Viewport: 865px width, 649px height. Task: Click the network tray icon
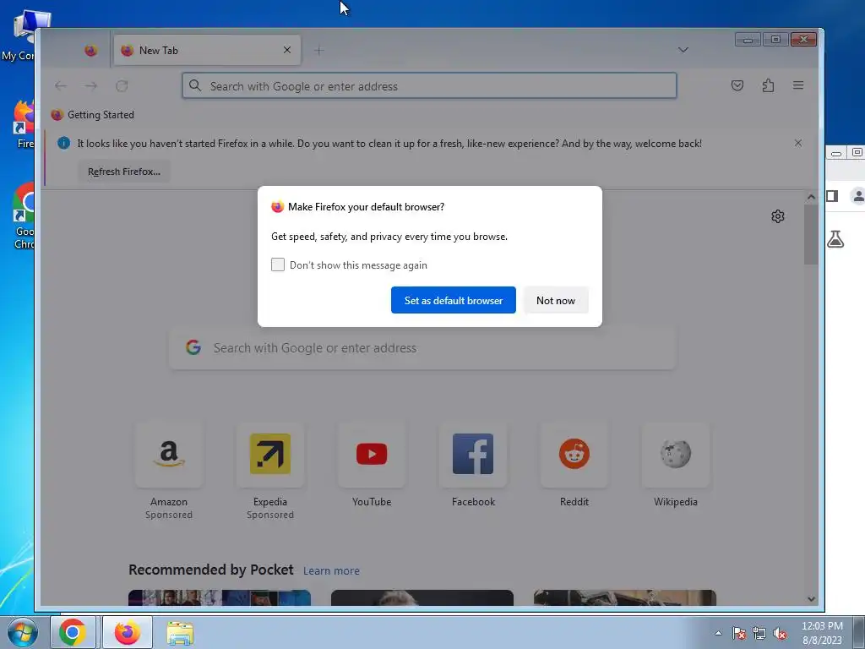coord(759,634)
